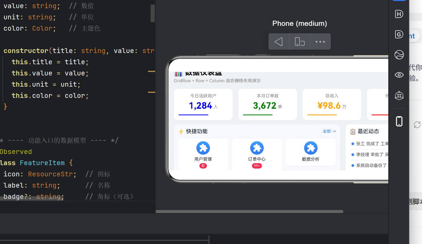Image resolution: width=422 pixels, height=244 pixels.
Task: Click the GridRow + Row + Column subtitle text
Action: click(217, 81)
